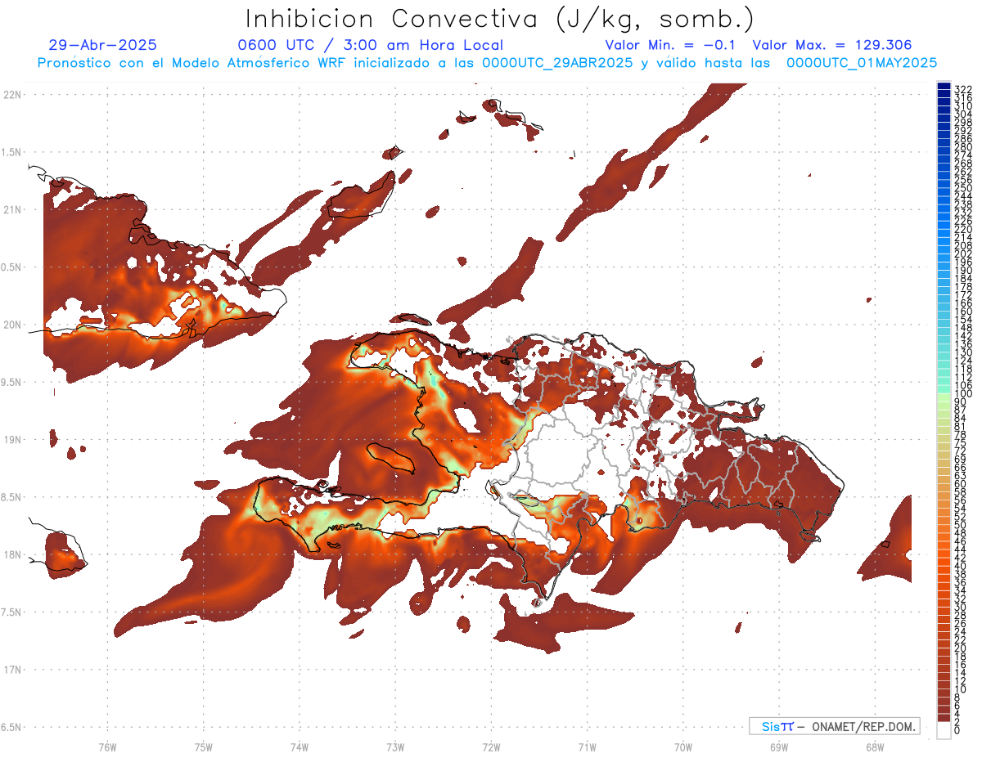Click the "19N" latitude label
This screenshot has width=982, height=758.
point(12,440)
